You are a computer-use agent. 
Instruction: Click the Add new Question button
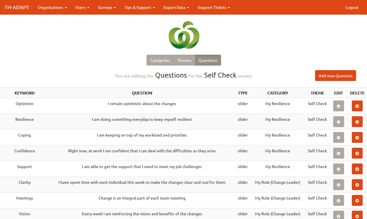pos(335,76)
